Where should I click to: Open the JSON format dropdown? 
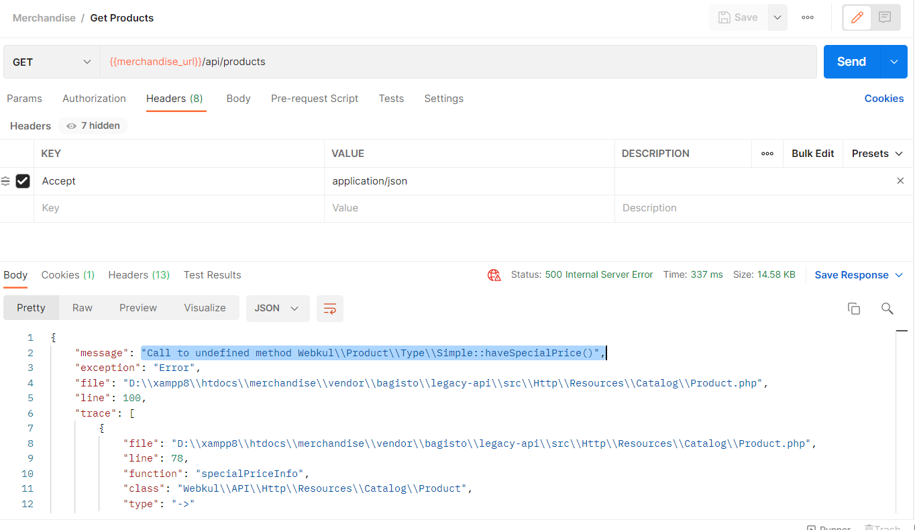point(278,308)
